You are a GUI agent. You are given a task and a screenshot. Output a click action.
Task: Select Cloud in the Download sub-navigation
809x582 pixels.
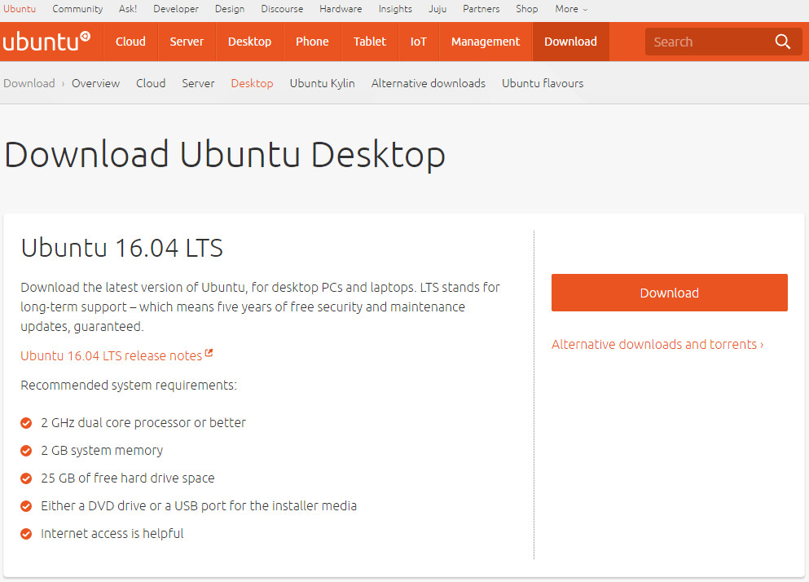point(151,83)
